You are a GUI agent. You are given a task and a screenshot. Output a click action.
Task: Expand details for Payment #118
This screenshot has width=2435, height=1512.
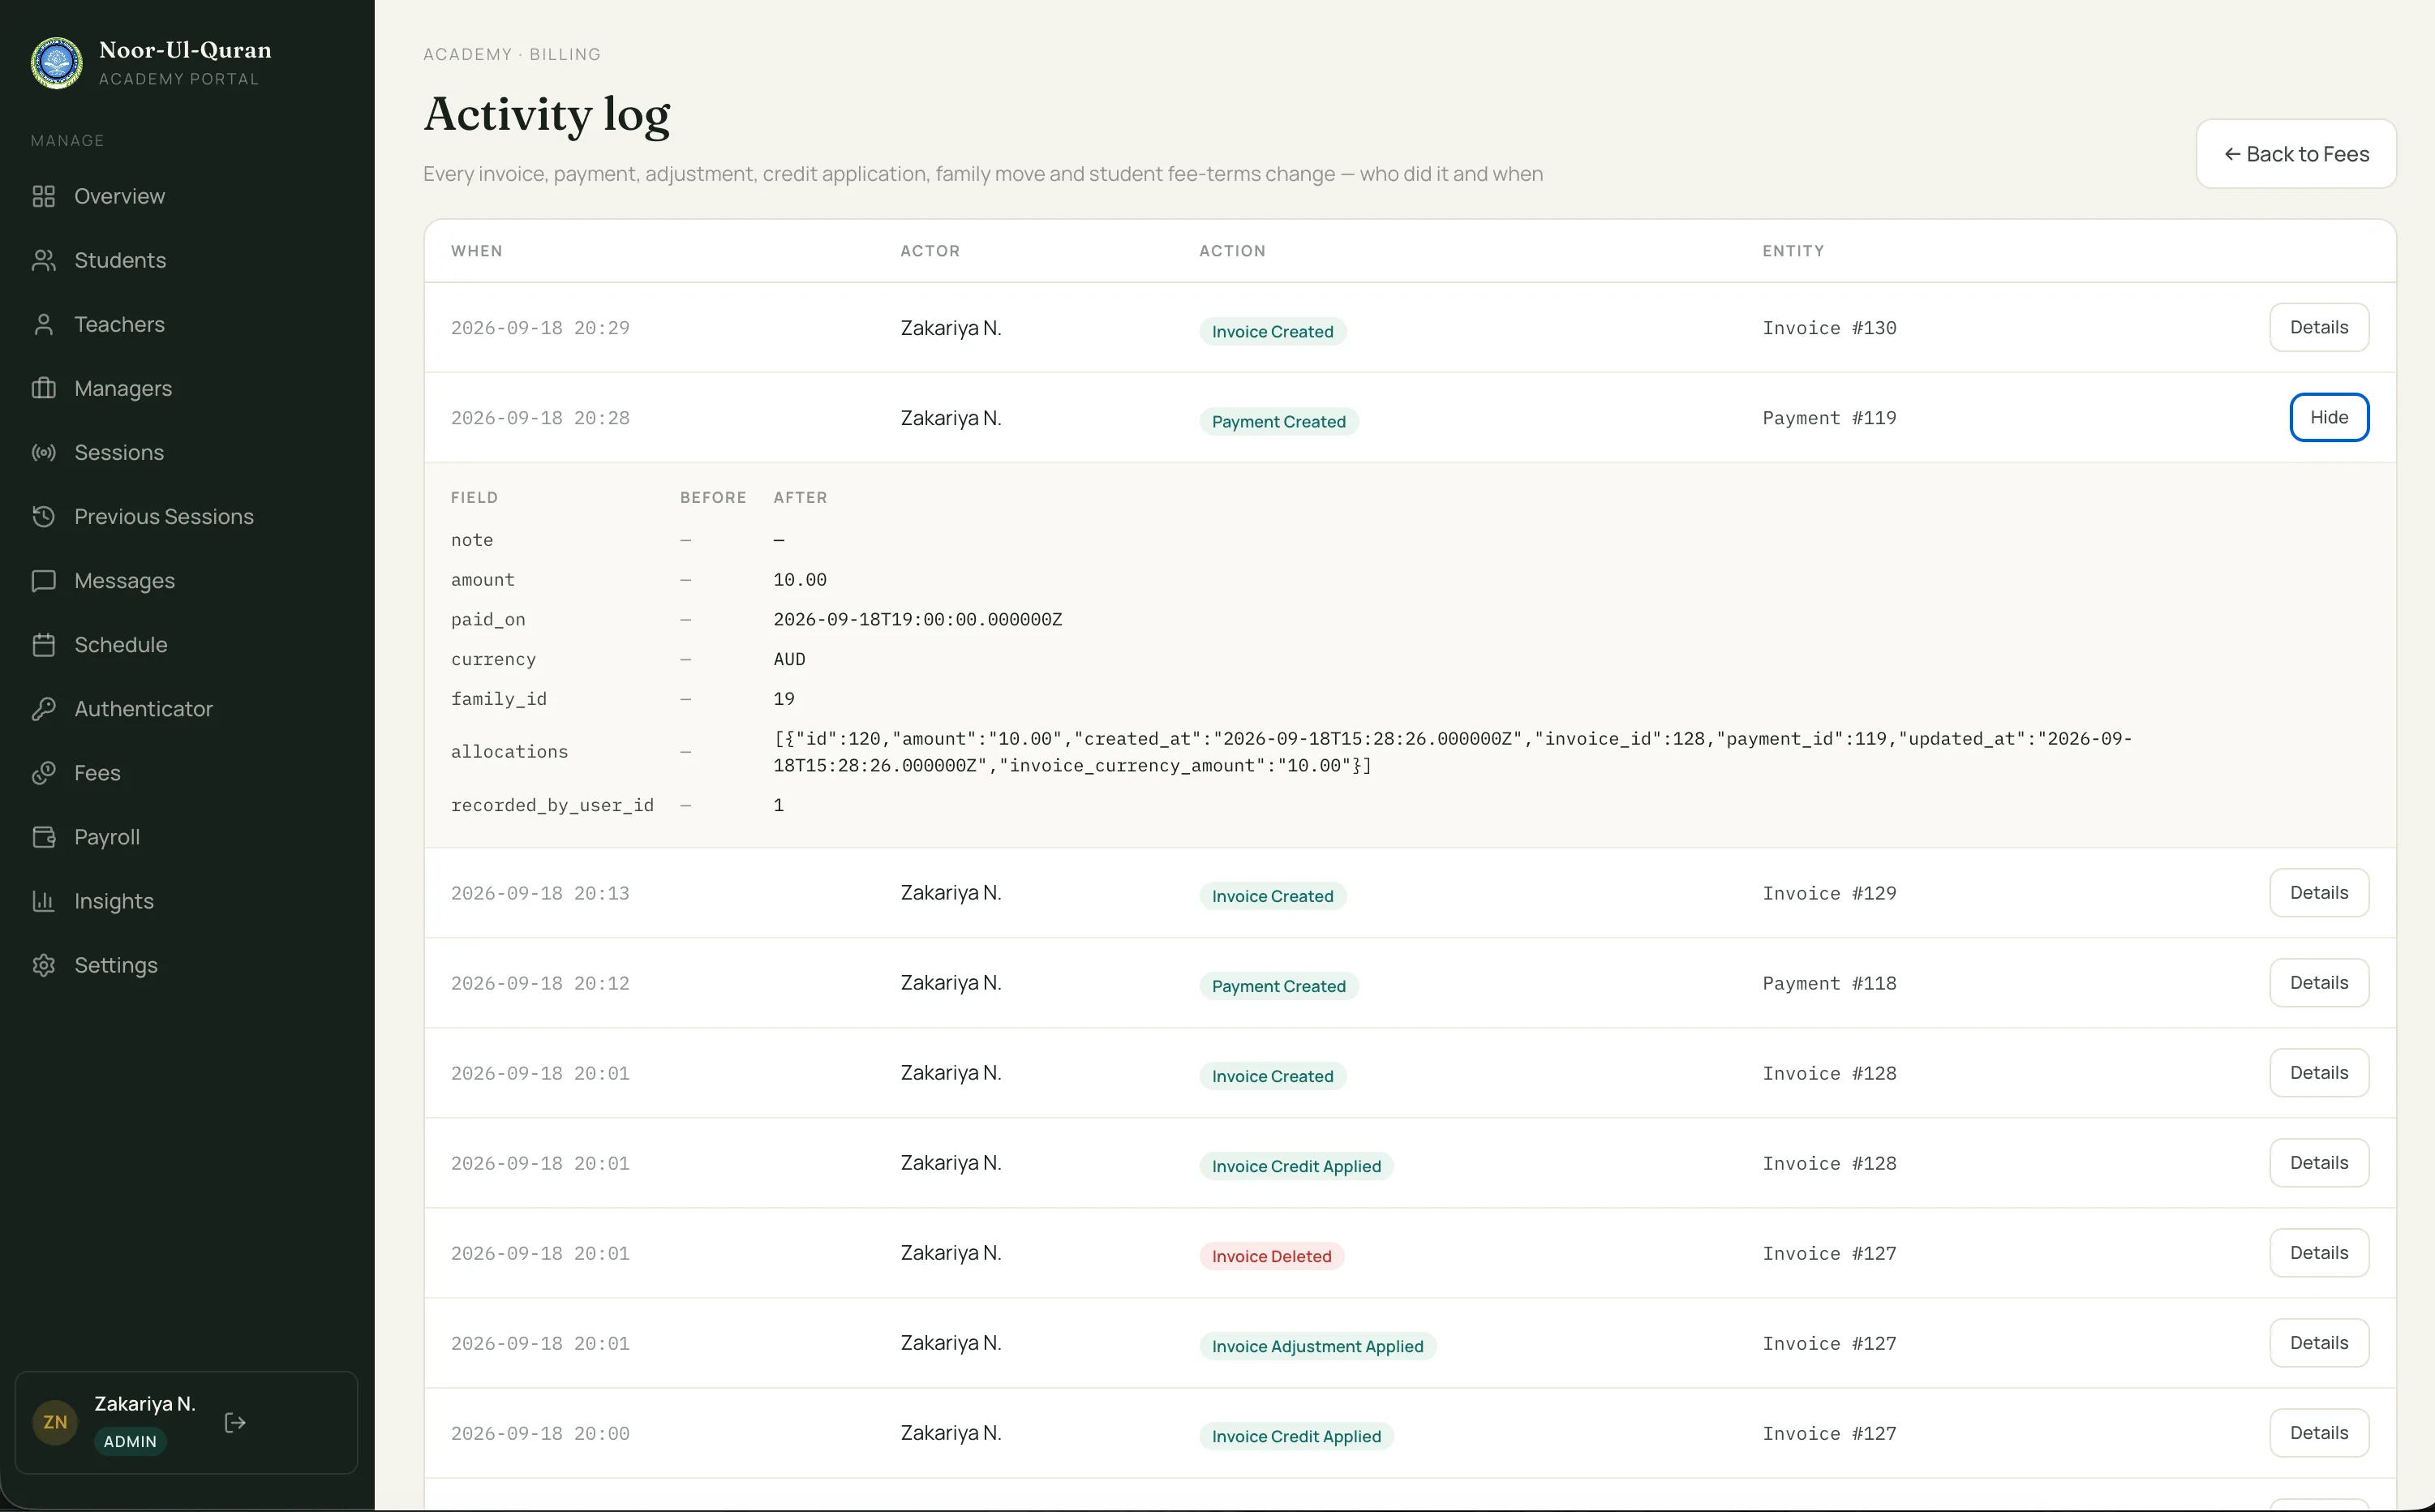(x=2318, y=982)
